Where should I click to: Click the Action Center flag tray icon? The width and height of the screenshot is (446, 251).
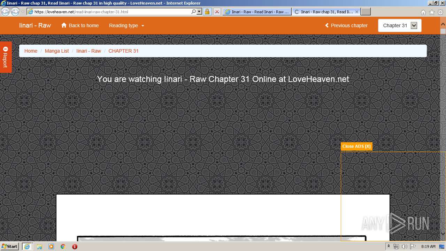coord(413,246)
